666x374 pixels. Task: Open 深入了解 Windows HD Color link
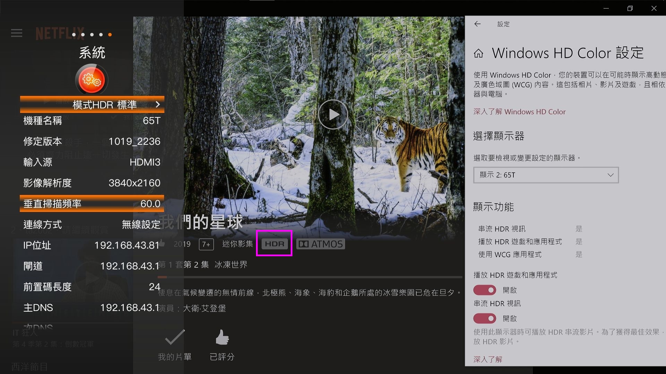coord(520,112)
